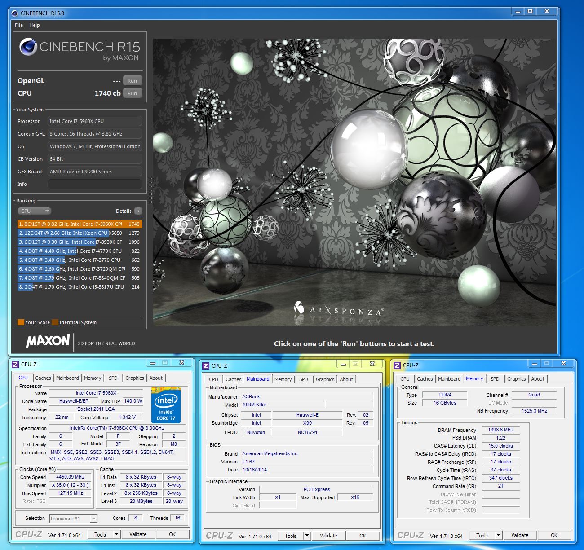Click the Cinebench title bar app icon

tap(15, 13)
